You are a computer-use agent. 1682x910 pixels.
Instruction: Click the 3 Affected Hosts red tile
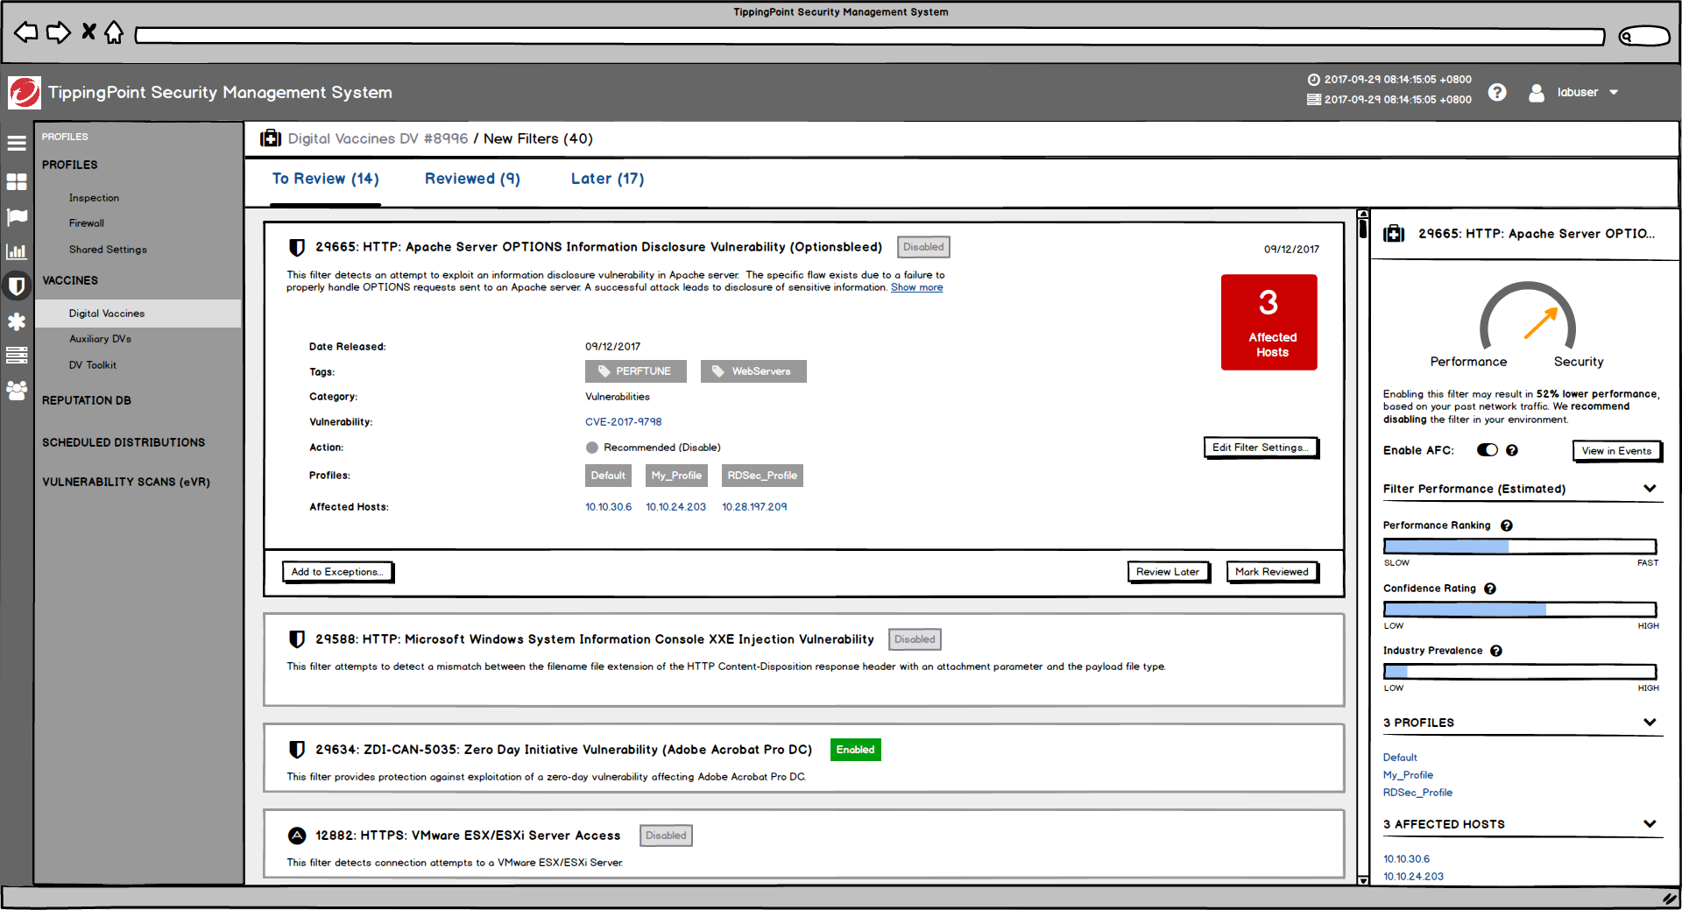(1269, 322)
